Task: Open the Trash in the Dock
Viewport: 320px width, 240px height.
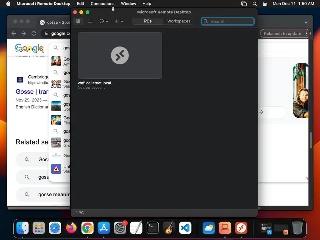Action: point(297,228)
